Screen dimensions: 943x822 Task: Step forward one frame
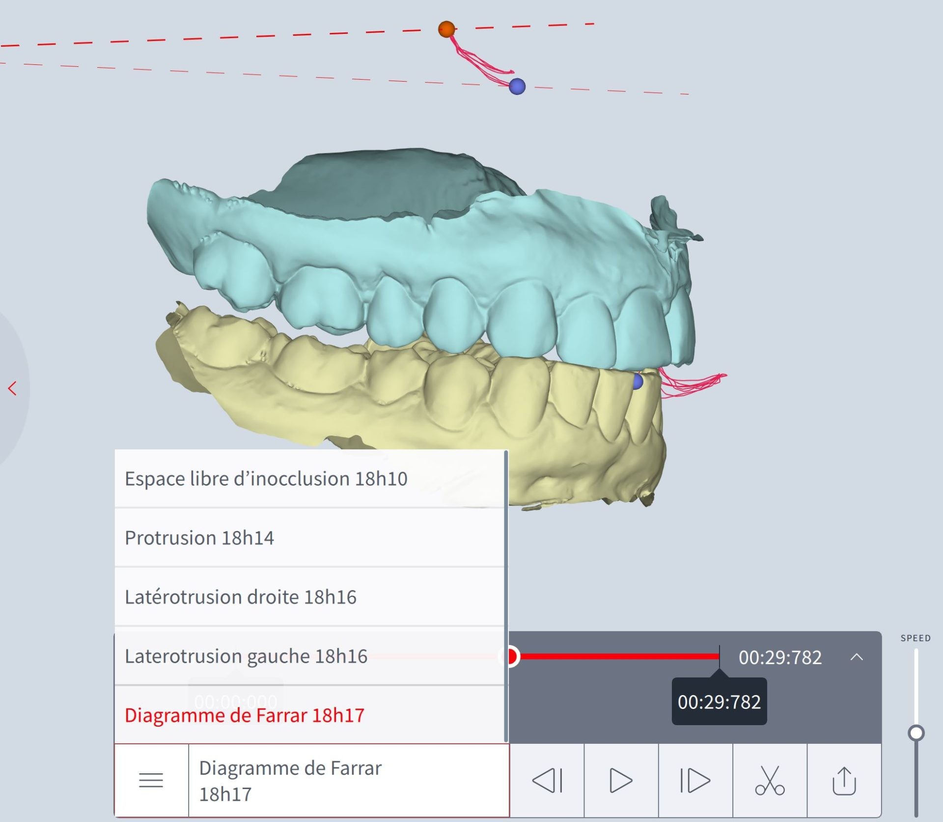point(695,780)
